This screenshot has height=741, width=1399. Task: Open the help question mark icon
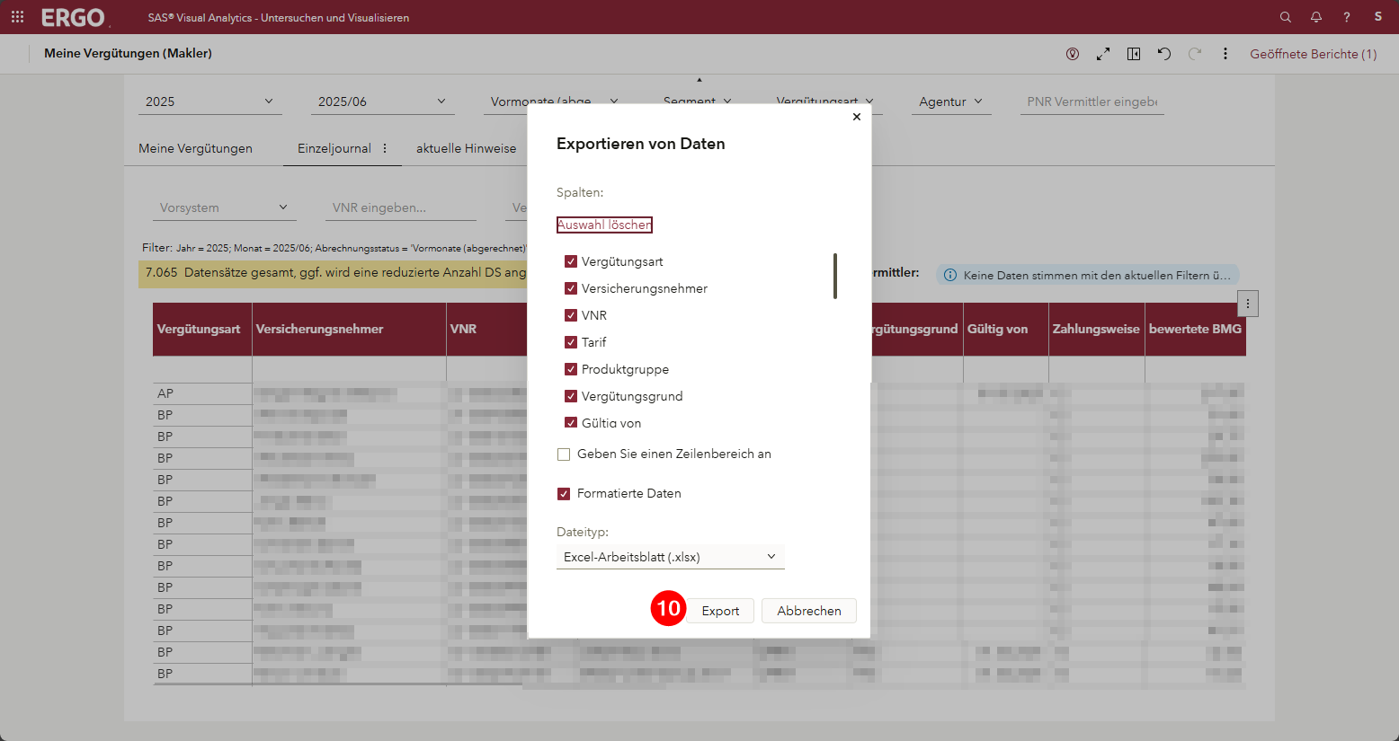[1347, 17]
